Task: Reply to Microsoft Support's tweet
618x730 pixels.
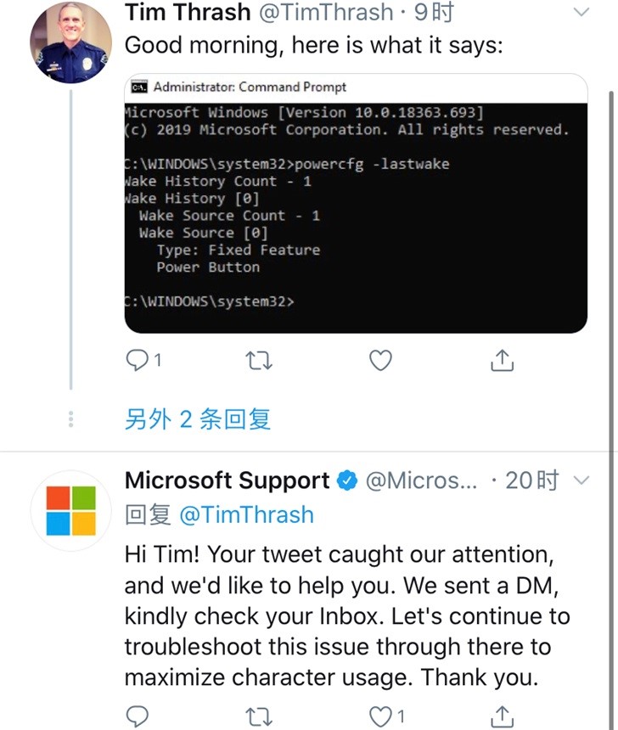Action: [x=138, y=715]
